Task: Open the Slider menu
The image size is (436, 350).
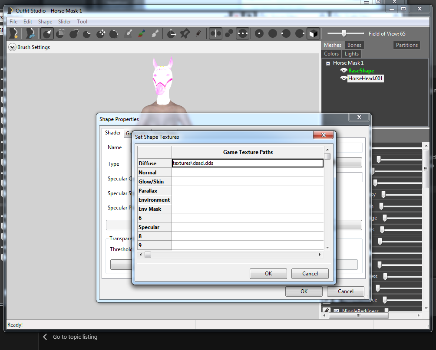Action: click(64, 22)
